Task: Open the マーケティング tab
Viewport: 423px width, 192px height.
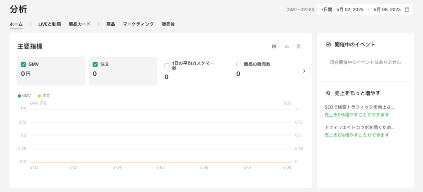Action: (x=138, y=24)
